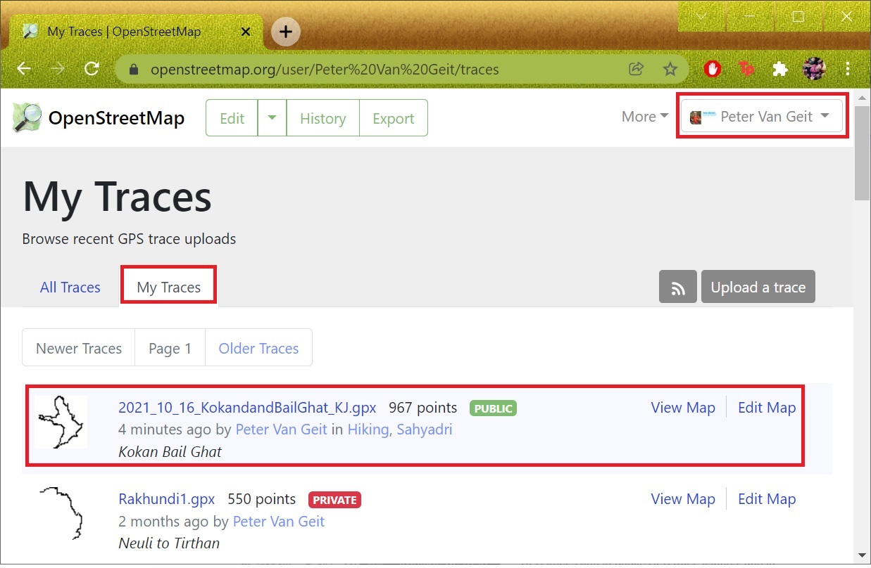
Task: Open the Rakhundi1.gpx trace
Action: 166,499
